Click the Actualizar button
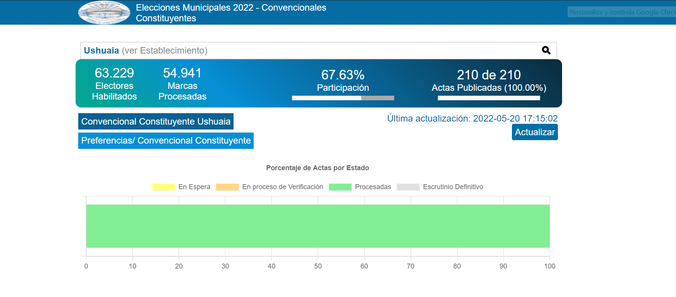Image resolution: width=676 pixels, height=297 pixels. 535,132
